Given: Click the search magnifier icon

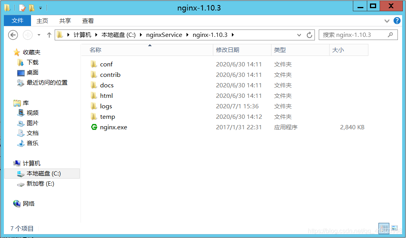Looking at the screenshot, I should pyautogui.click(x=390, y=35).
